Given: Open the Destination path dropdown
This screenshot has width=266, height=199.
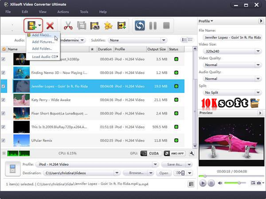Looking at the screenshot, I should 117,173.
